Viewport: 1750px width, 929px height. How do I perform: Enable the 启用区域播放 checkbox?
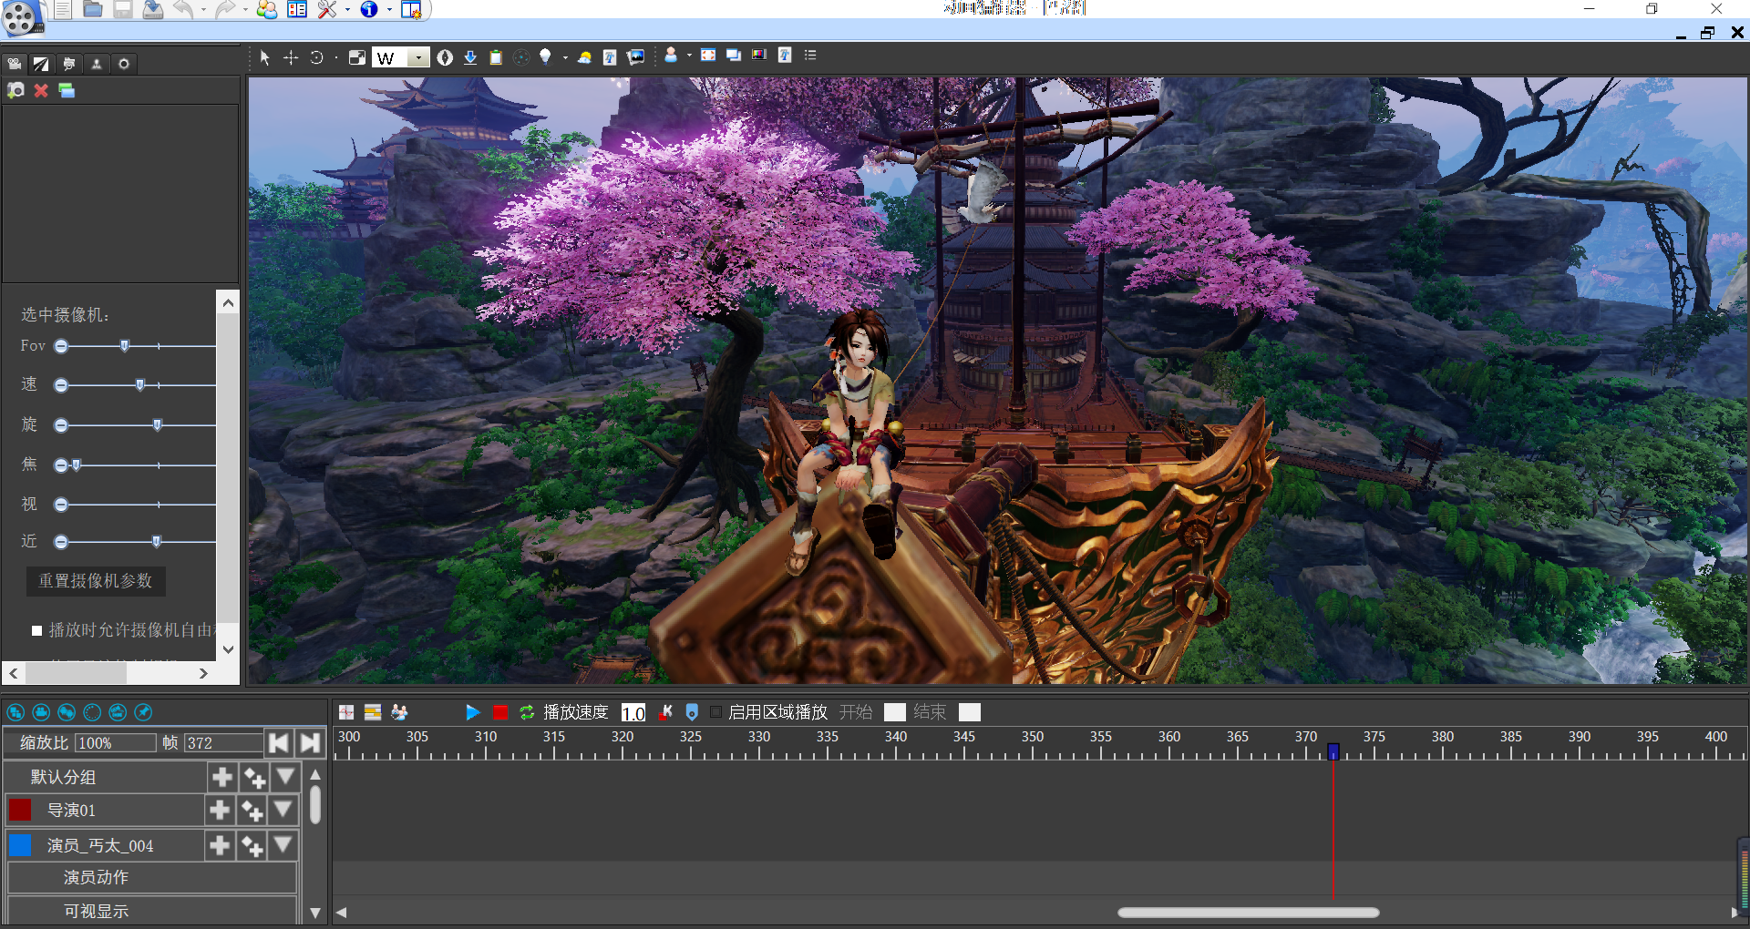[x=716, y=712]
